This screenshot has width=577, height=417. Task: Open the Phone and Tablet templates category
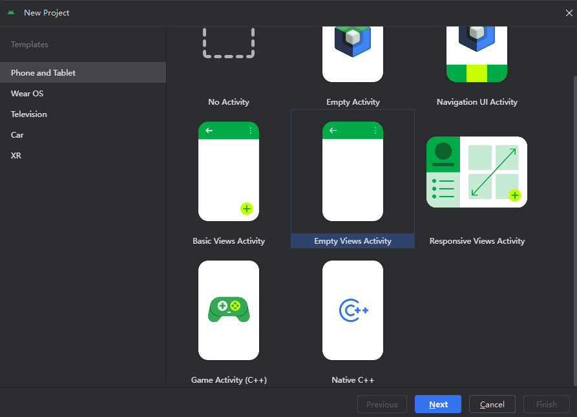pyautogui.click(x=83, y=72)
